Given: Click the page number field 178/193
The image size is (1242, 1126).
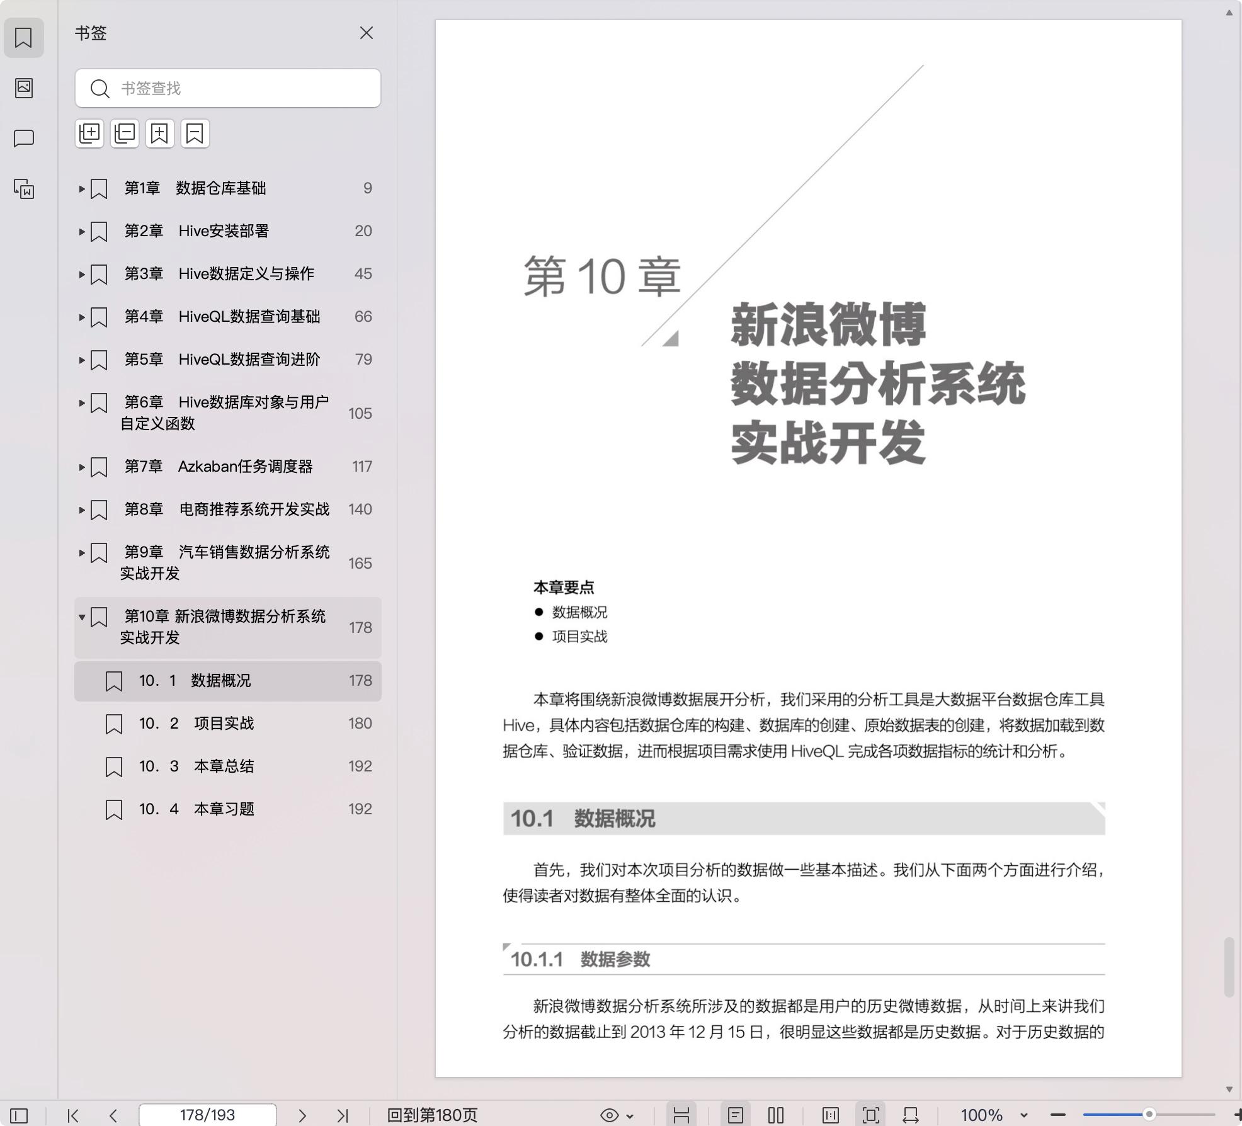Looking at the screenshot, I should coord(207,1115).
